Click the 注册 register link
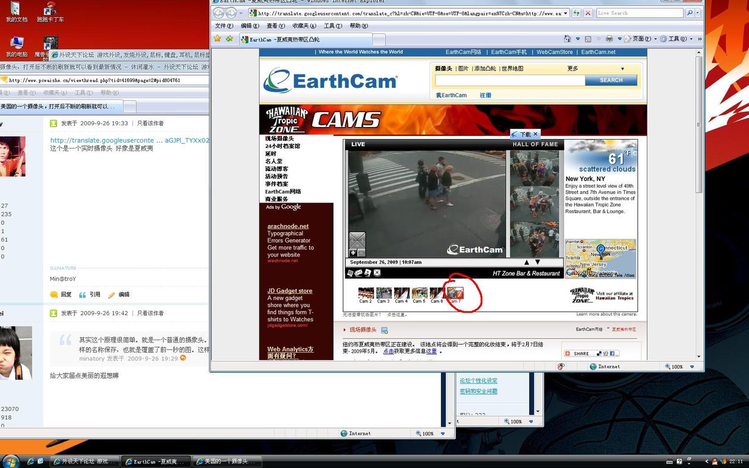Screen dimensions: 749x468 [x=486, y=95]
